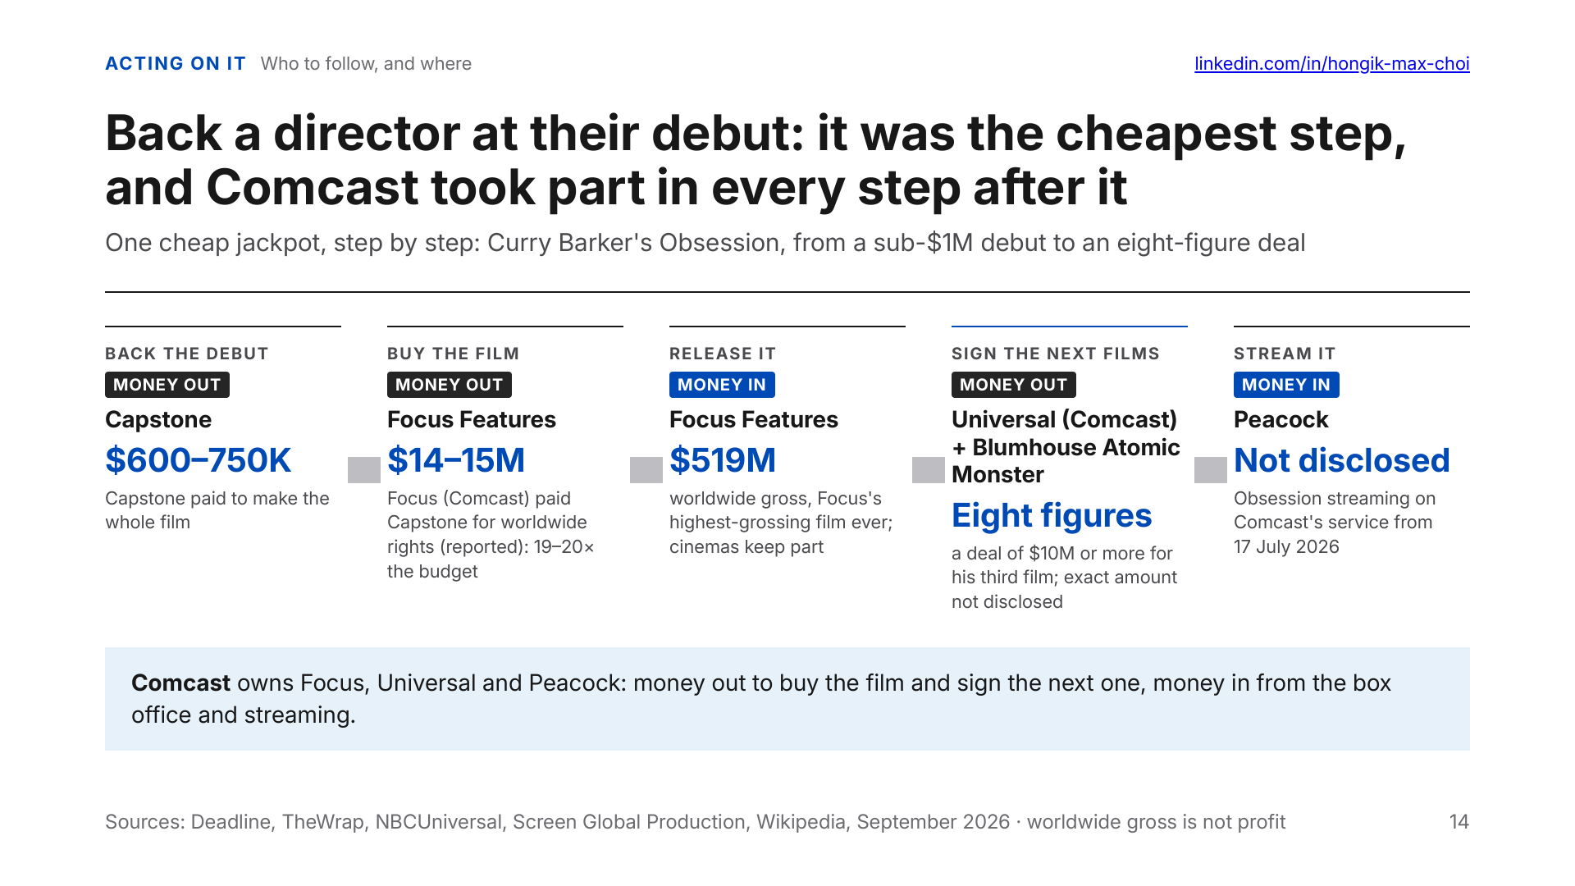
Task: Click the MONEY OUT badge under Sign the Next Films
Action: click(x=1014, y=385)
